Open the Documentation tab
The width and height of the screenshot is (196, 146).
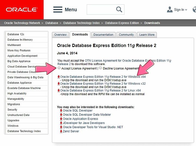(x=103, y=35)
